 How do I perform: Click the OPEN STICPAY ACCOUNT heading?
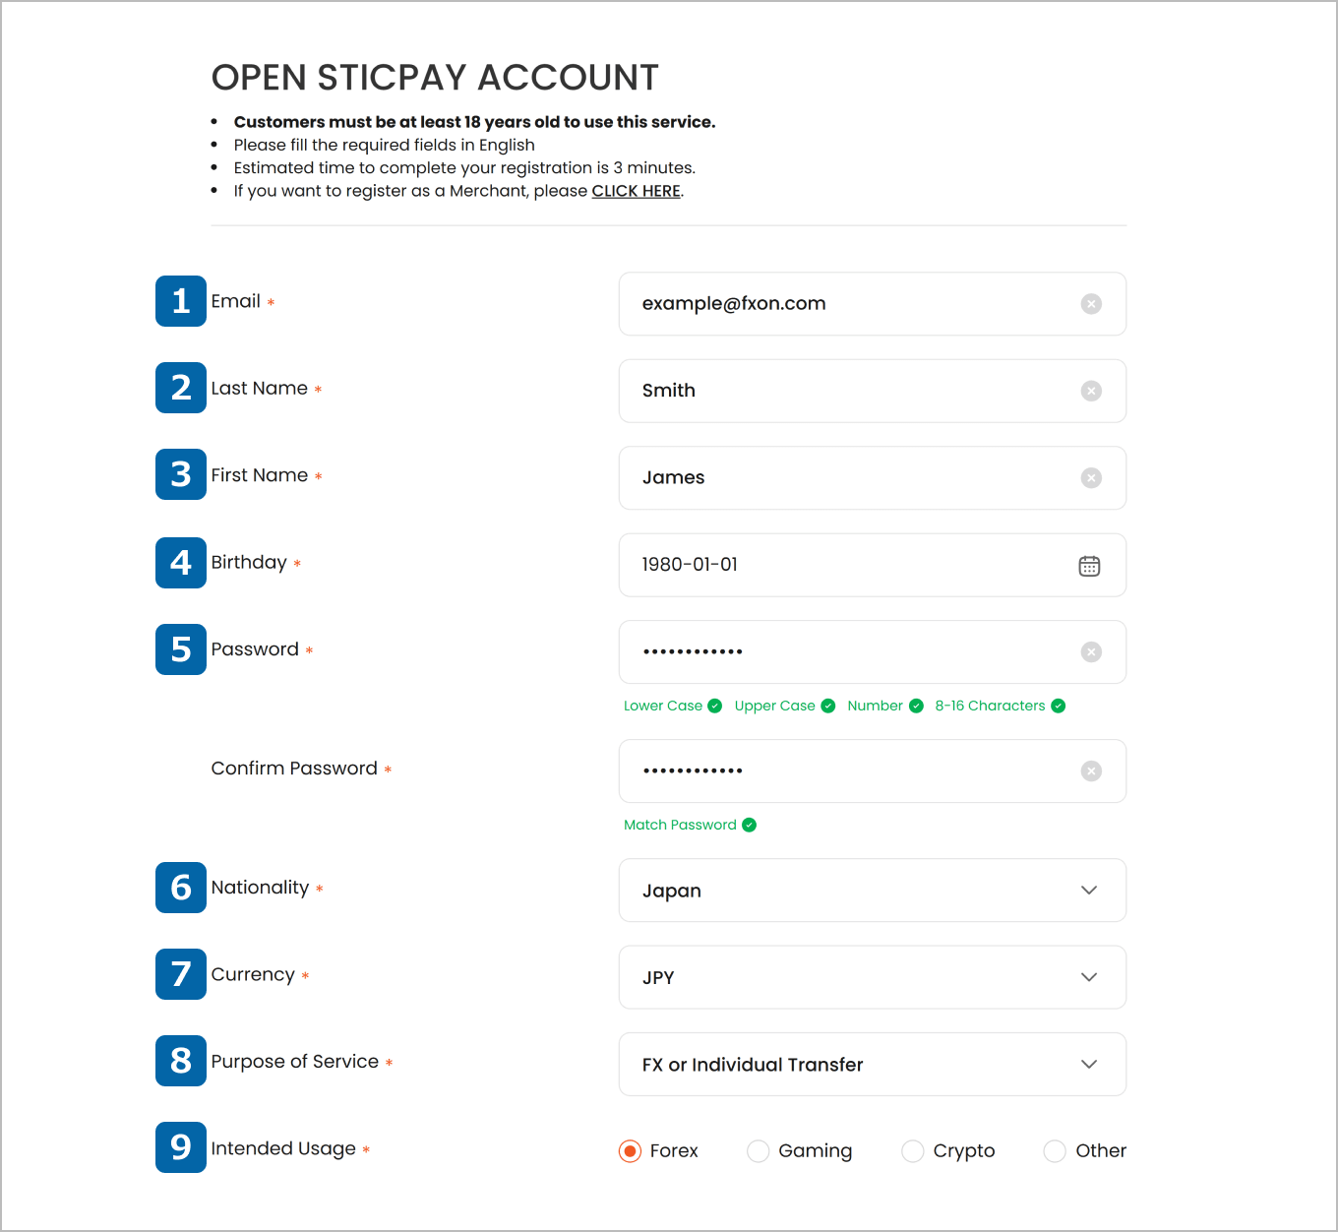tap(435, 78)
